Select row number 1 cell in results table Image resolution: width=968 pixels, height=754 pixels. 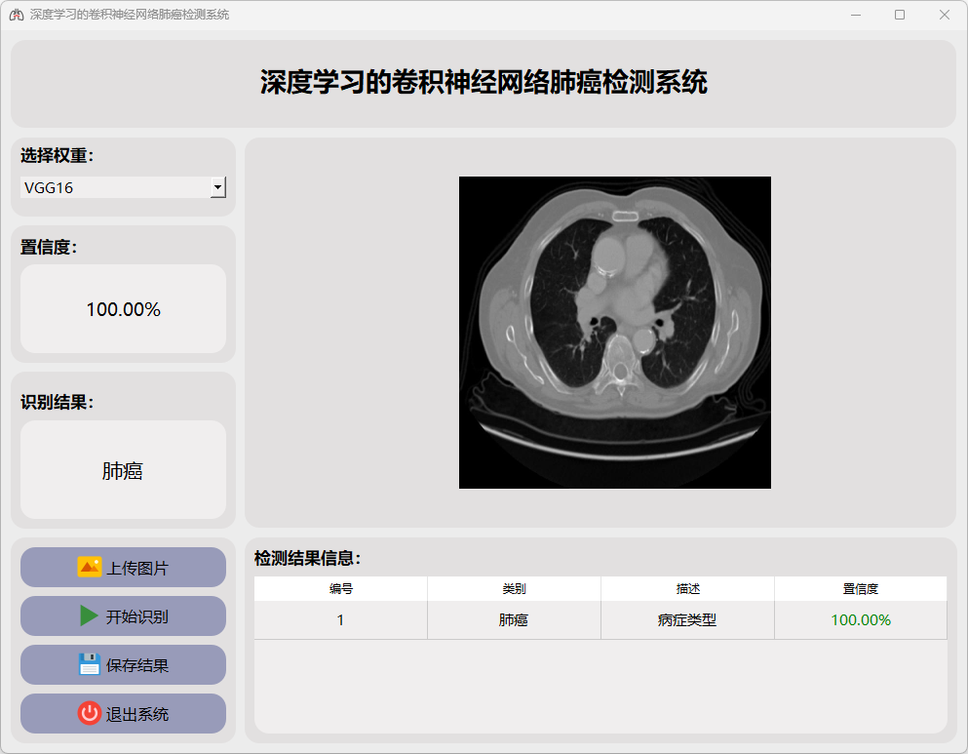[x=340, y=620]
